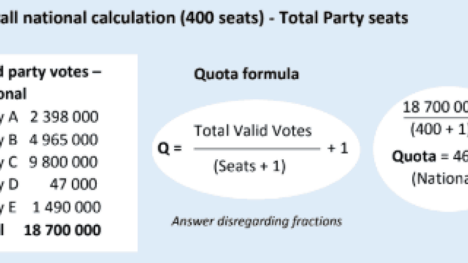Click the Quota formula heading
Image resolution: width=468 pixels, height=263 pixels.
[x=246, y=74]
